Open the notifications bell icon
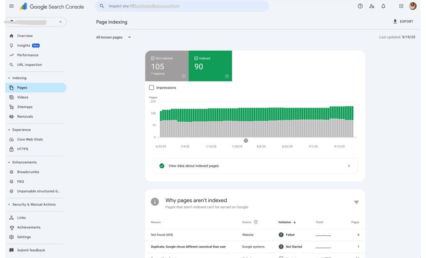Viewport: 426px width, 258px height. (383, 6)
